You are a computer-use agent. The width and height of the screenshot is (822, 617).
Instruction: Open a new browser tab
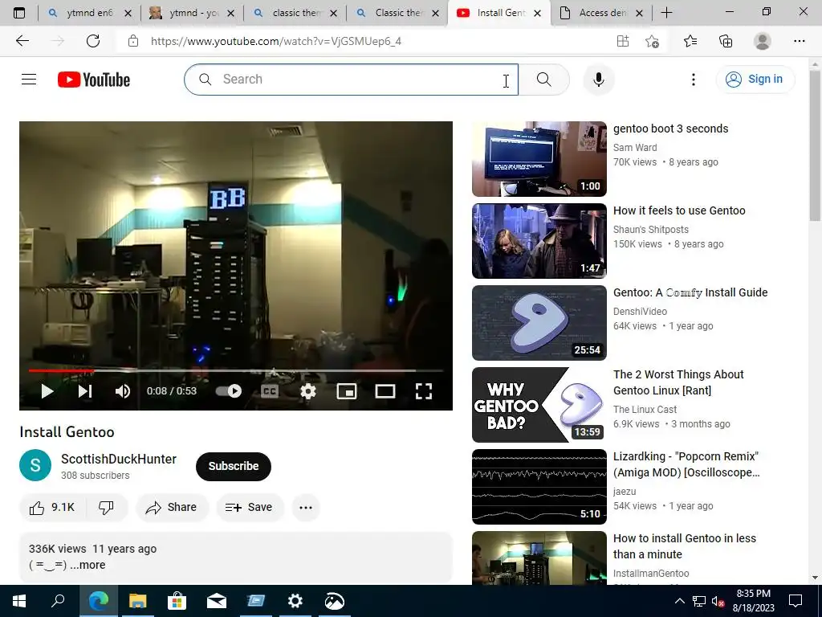[666, 13]
